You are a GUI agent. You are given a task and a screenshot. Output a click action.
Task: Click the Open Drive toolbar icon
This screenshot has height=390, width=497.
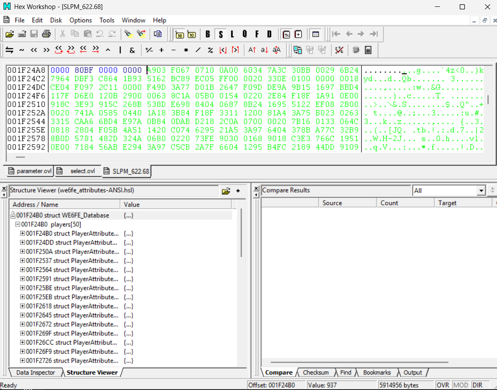22,34
